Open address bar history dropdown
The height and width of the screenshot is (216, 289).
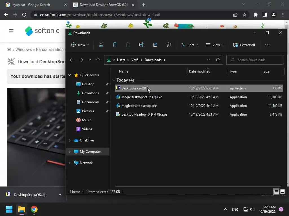pyautogui.click(x=209, y=60)
